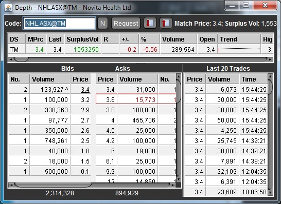The width and height of the screenshot is (281, 204).
Task: Click the ask volume 19,000
Action: [x=137, y=151]
